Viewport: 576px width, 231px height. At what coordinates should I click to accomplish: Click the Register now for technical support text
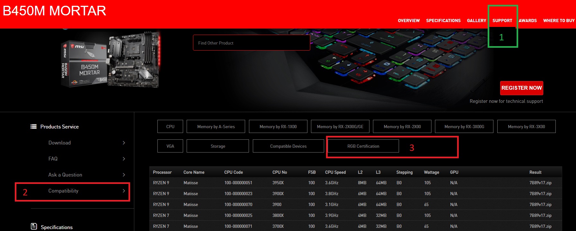point(506,101)
